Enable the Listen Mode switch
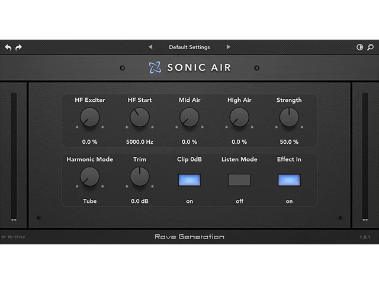Viewport: 379px width, 284px height. [239, 180]
